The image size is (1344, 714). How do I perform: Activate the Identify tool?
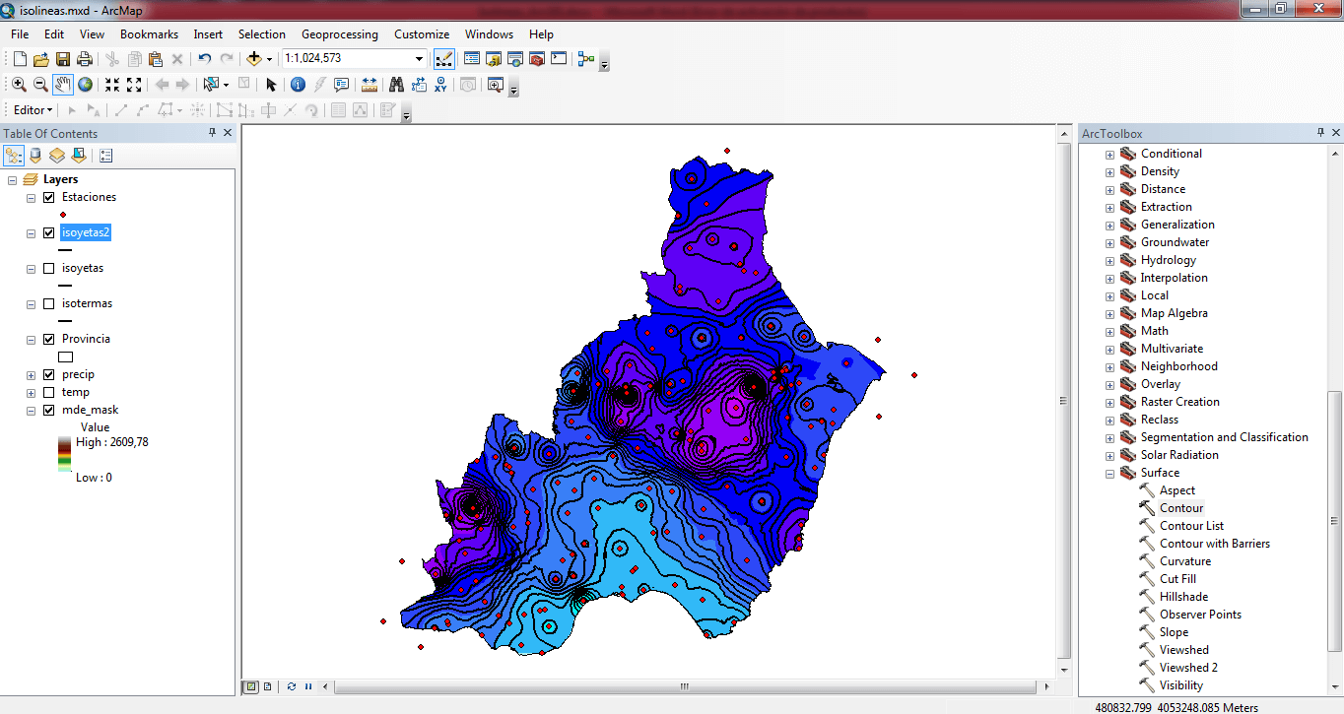(298, 85)
